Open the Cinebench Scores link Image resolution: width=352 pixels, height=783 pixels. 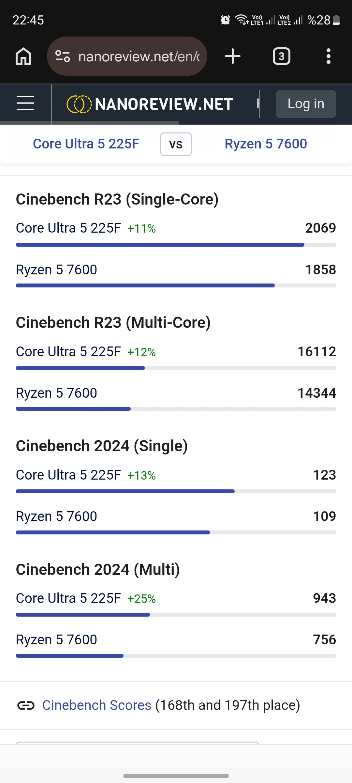pos(97,705)
